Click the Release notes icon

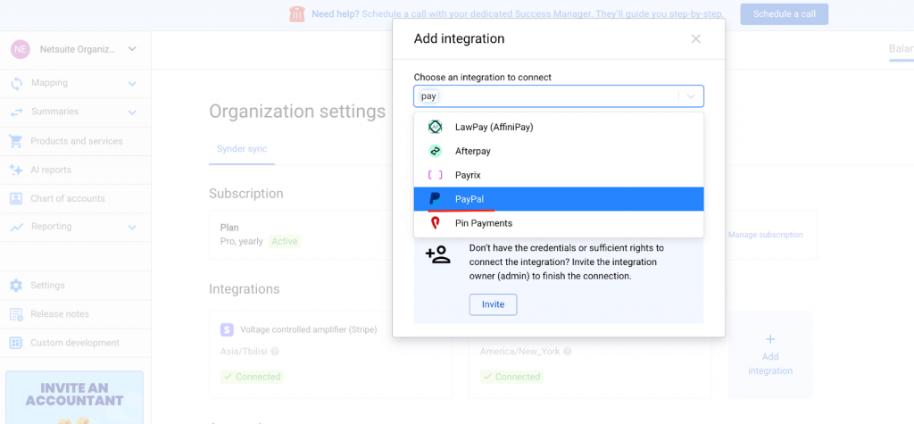[16, 314]
